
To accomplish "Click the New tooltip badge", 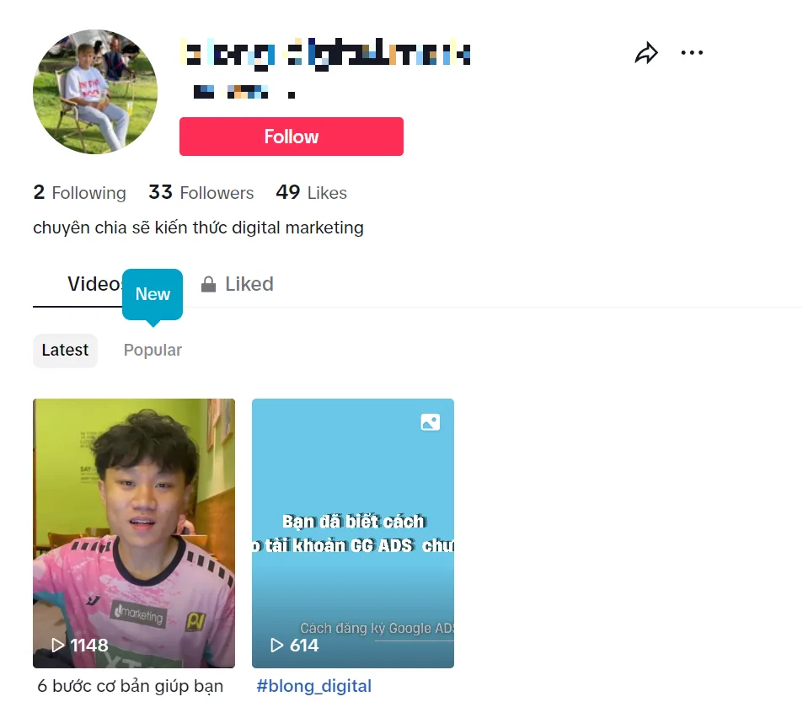I will point(153,294).
